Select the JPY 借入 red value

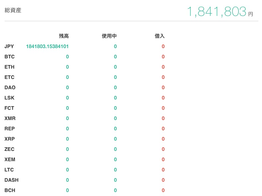tap(163, 46)
